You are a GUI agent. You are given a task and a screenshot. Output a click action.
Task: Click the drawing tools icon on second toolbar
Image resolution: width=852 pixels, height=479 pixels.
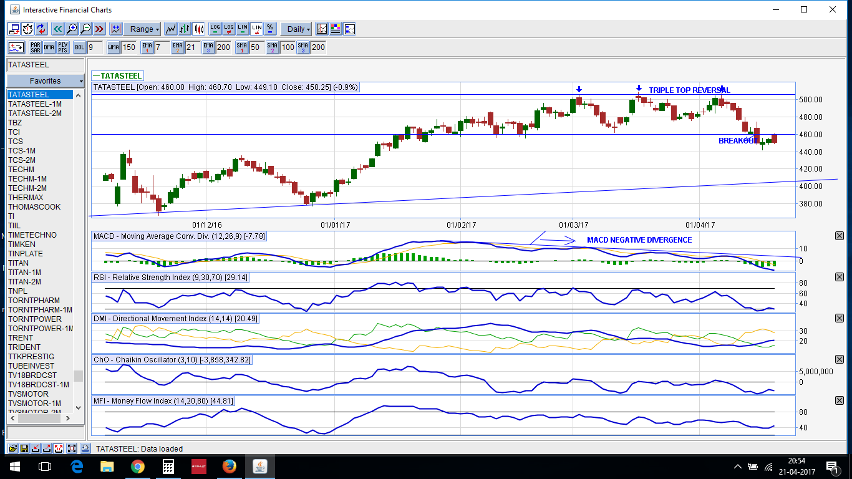coord(16,47)
